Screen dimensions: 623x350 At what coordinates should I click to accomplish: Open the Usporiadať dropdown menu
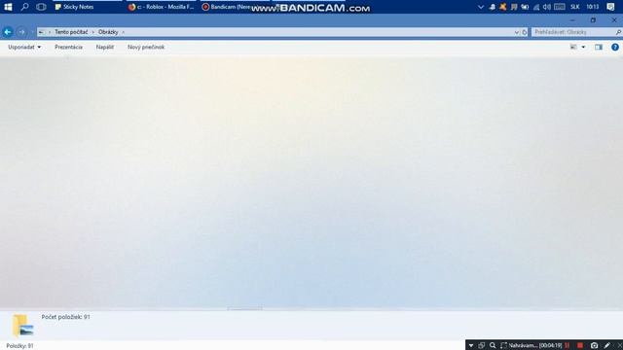(24, 48)
